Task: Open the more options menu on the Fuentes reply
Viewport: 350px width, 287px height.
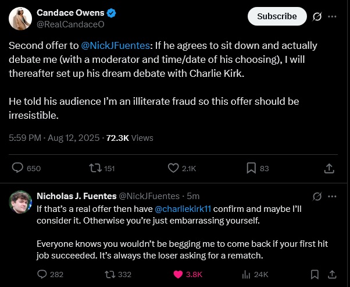Action: 332,196
